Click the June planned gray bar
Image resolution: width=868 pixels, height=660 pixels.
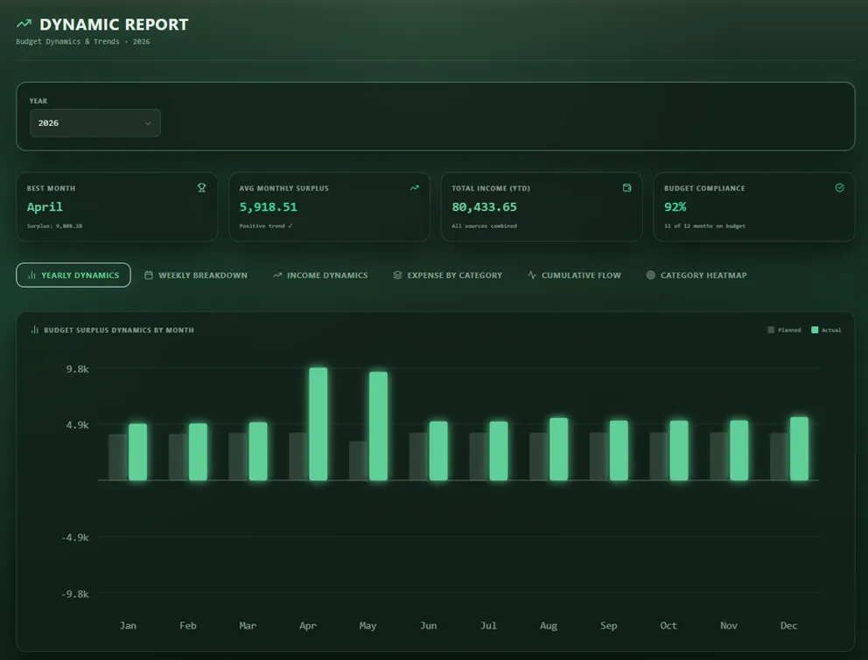(x=418, y=456)
